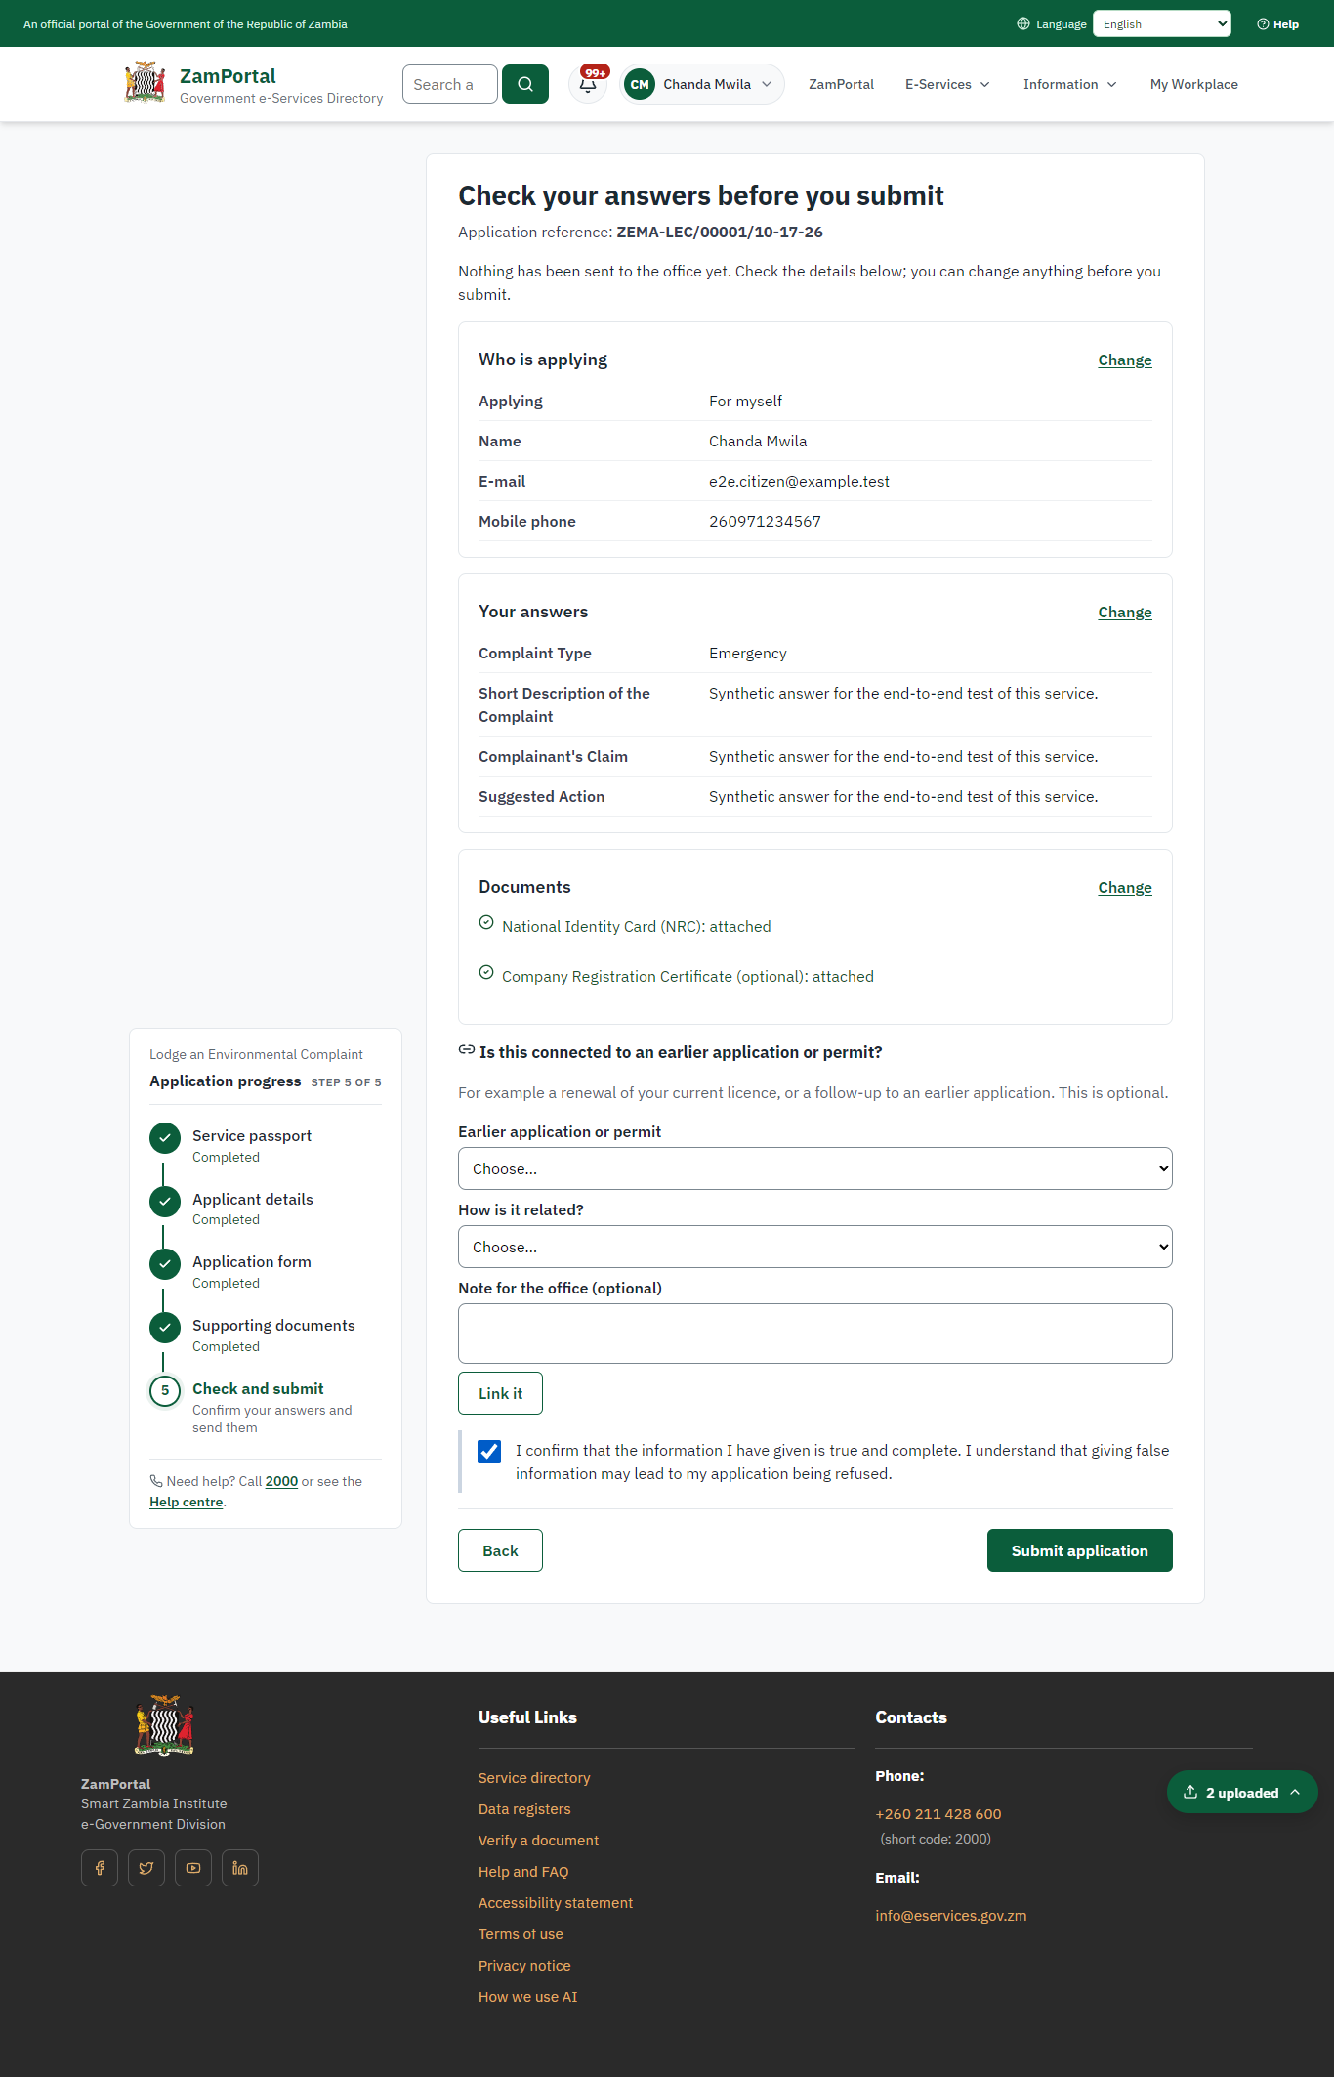The width and height of the screenshot is (1334, 2077).
Task: Click the globe Language icon
Action: (1023, 23)
